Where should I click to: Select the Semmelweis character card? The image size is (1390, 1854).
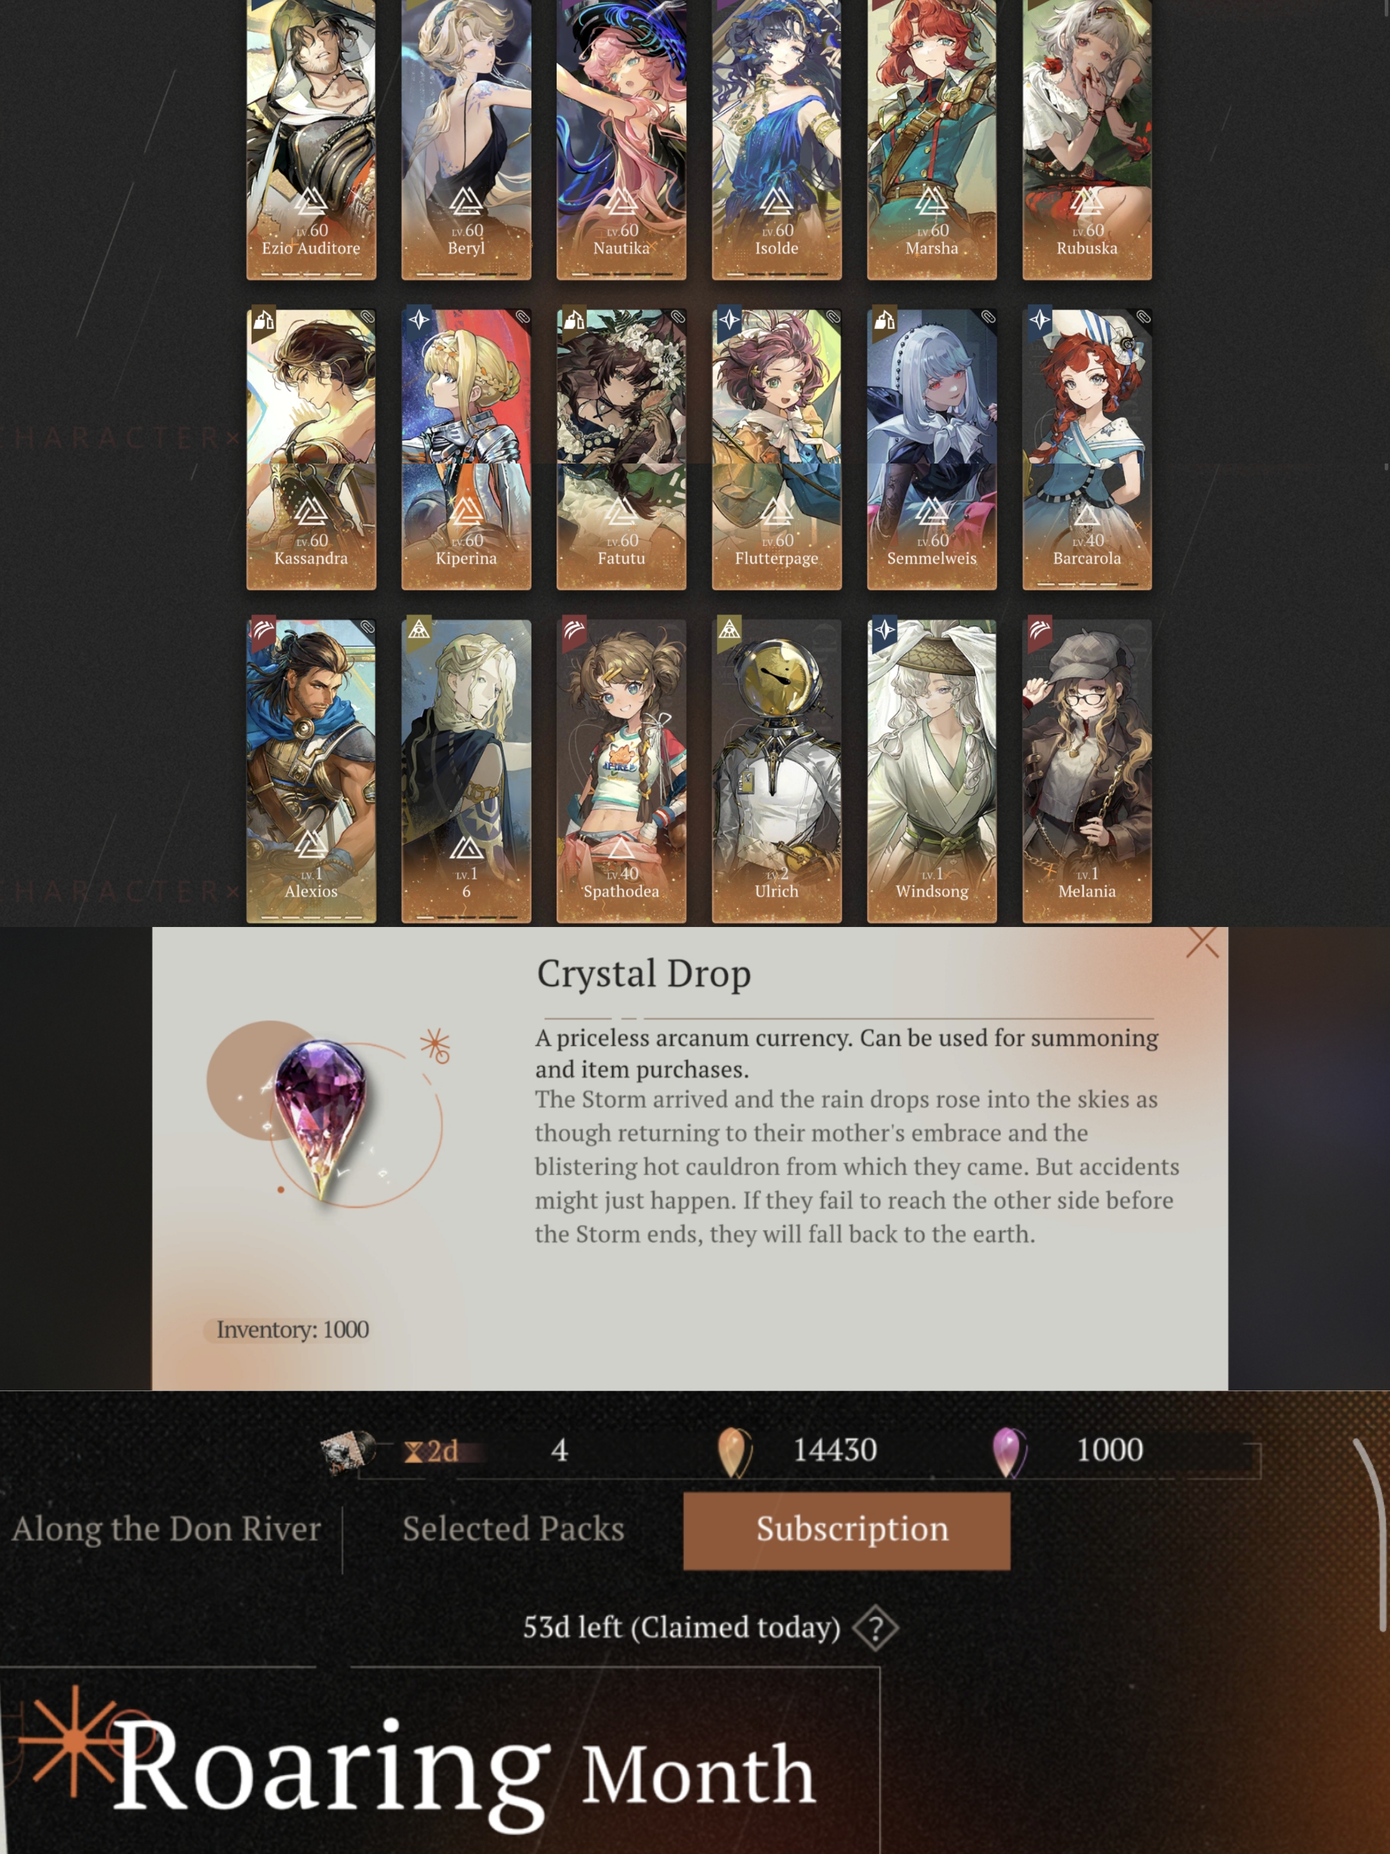point(932,449)
